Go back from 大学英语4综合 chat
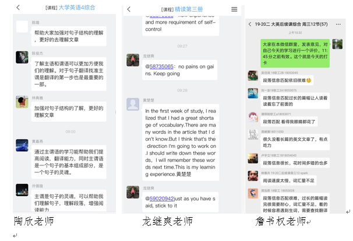 click(18, 8)
